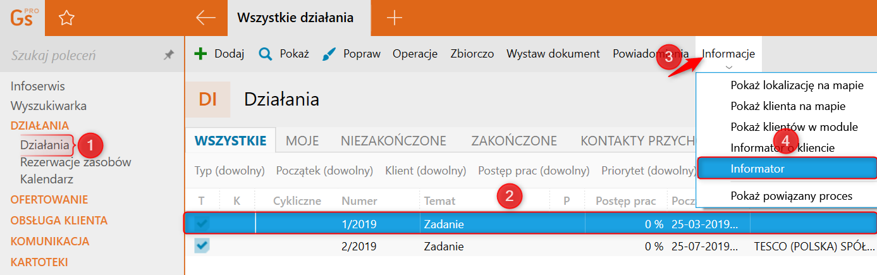Image resolution: width=877 pixels, height=275 pixels.
Task: Open the Postęp prac (dowolny) filter
Action: pyautogui.click(x=534, y=171)
